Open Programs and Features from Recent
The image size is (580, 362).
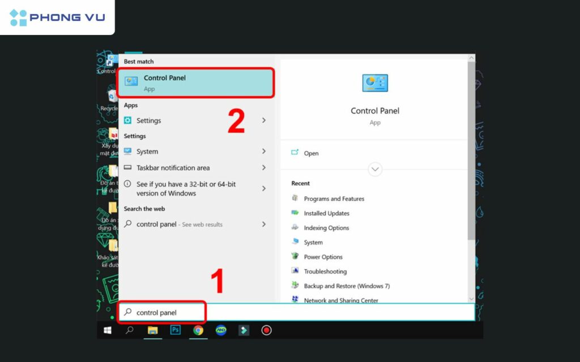pyautogui.click(x=334, y=199)
